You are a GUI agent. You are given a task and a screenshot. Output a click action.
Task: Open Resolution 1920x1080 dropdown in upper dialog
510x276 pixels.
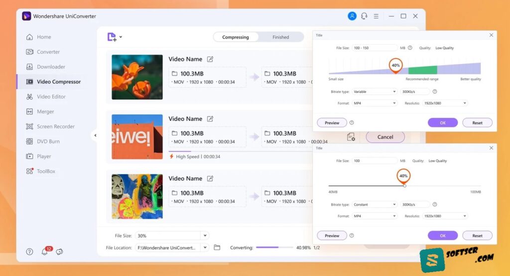click(x=445, y=103)
